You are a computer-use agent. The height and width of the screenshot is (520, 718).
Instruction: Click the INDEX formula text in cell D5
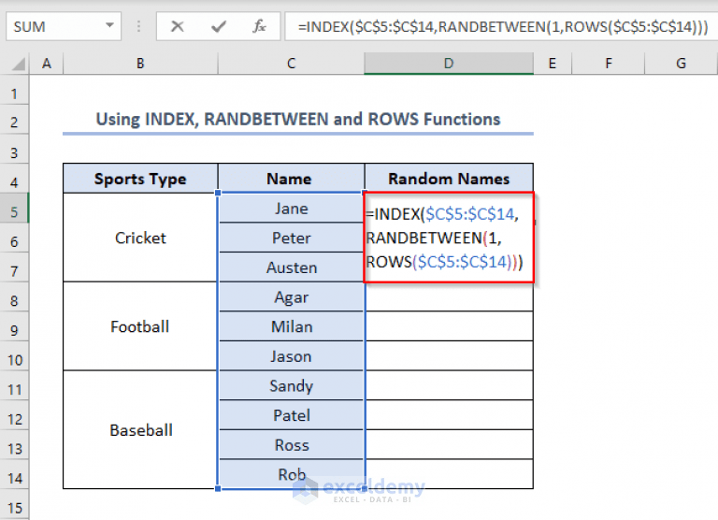tap(444, 238)
